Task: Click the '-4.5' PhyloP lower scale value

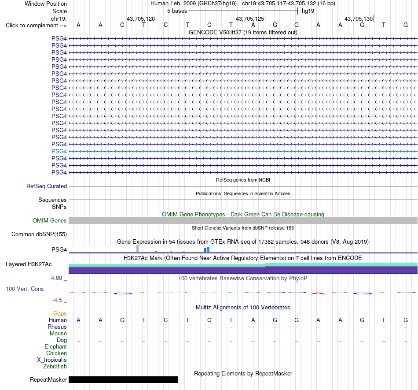Action: click(57, 300)
